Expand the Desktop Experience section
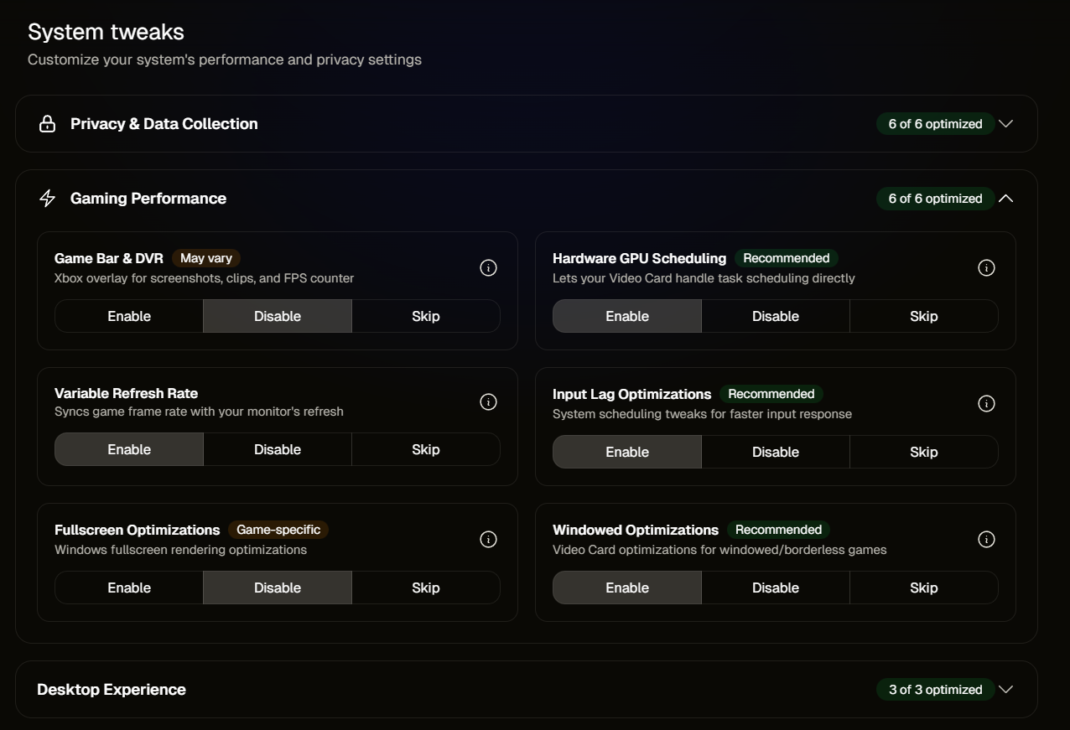Screen dimensions: 1070x730 point(1005,689)
